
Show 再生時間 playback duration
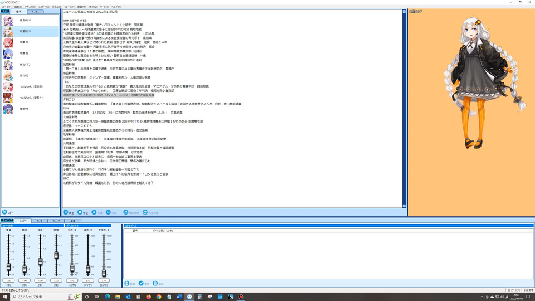click(x=150, y=212)
